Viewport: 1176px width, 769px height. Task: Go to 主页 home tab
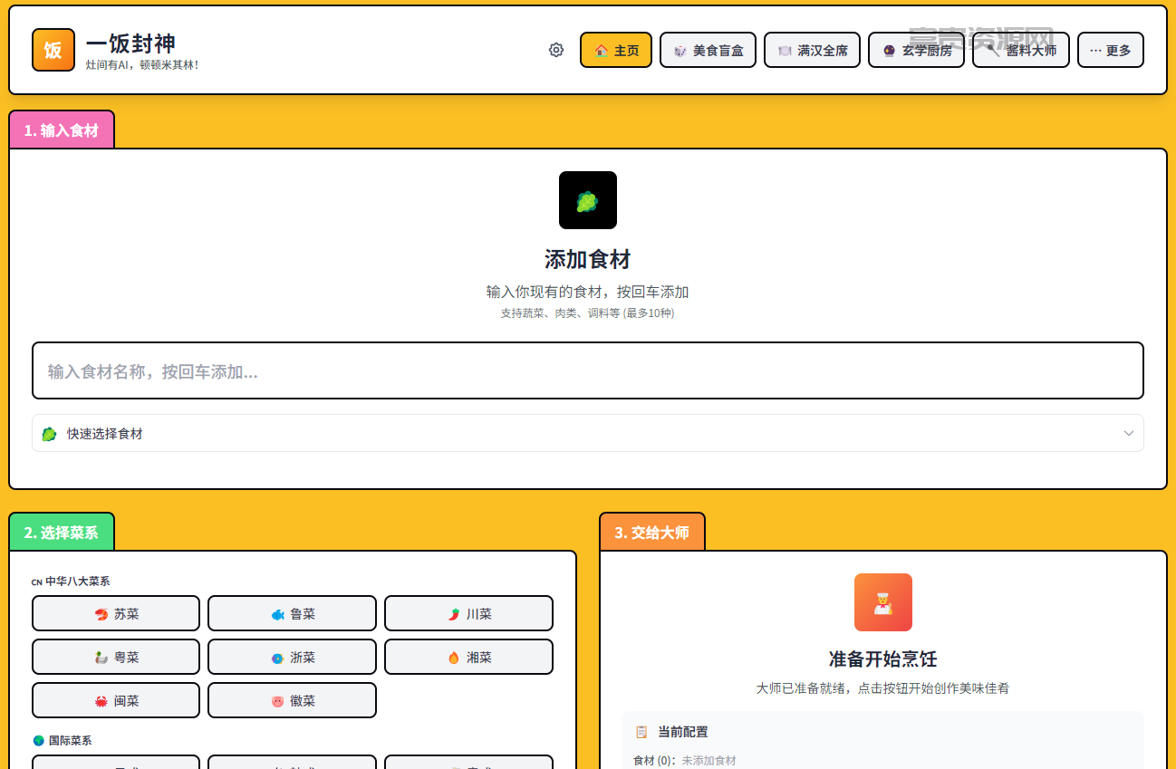click(616, 50)
